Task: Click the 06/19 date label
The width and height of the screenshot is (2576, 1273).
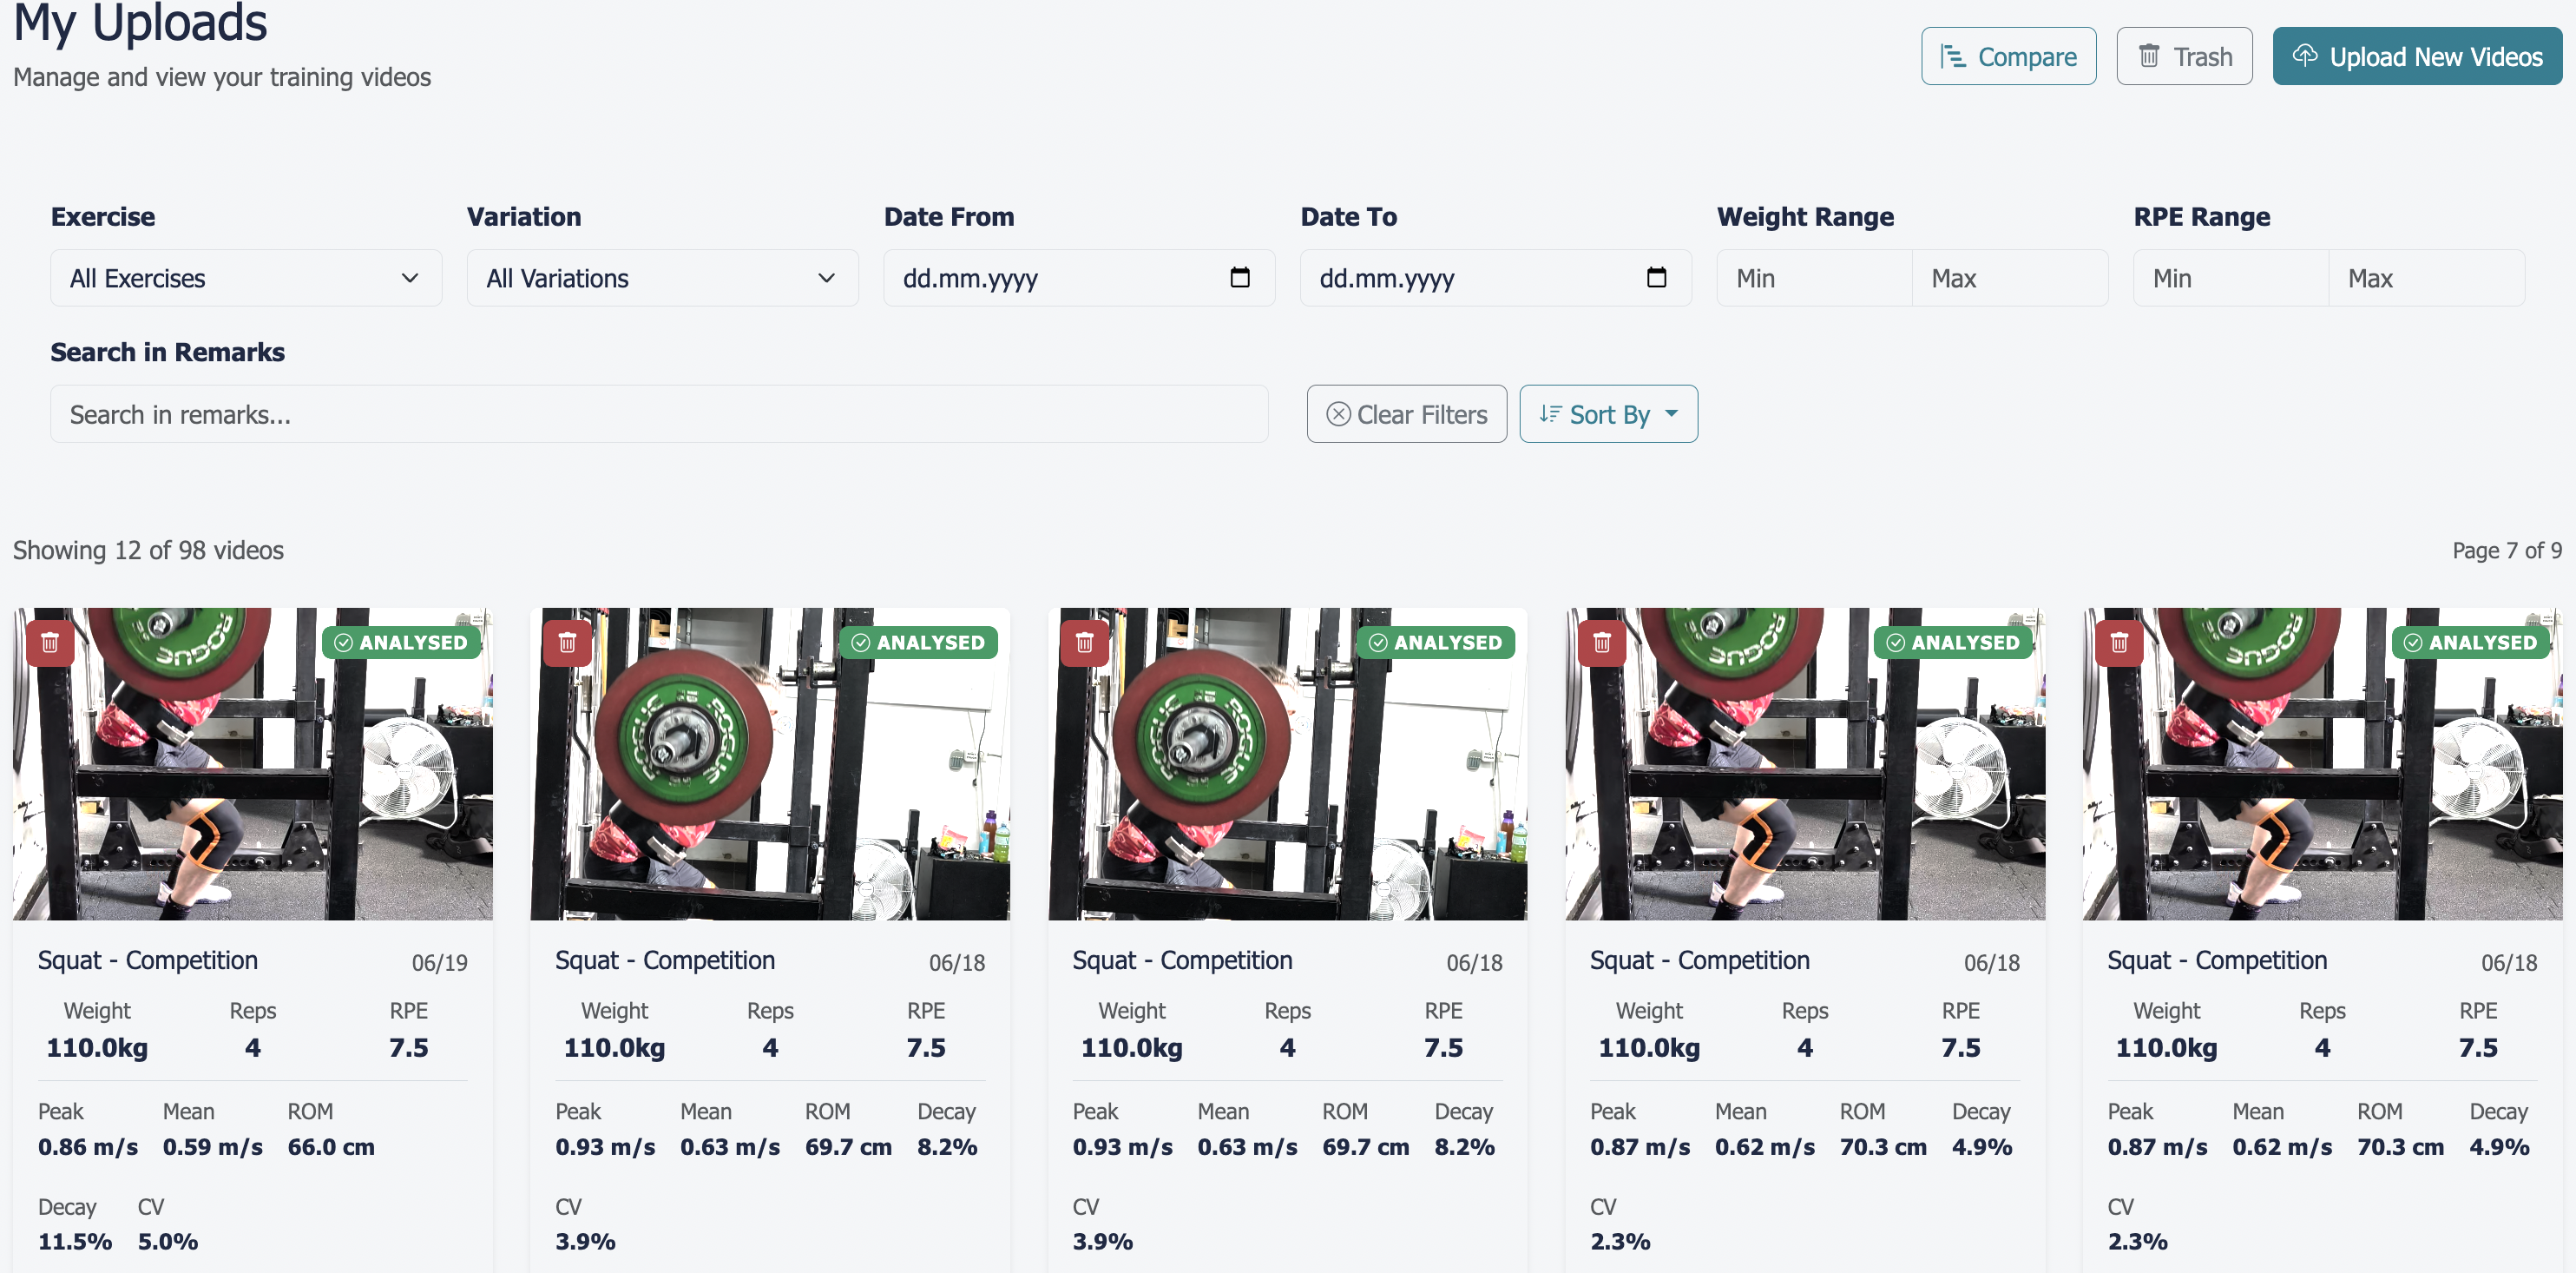Action: tap(440, 963)
